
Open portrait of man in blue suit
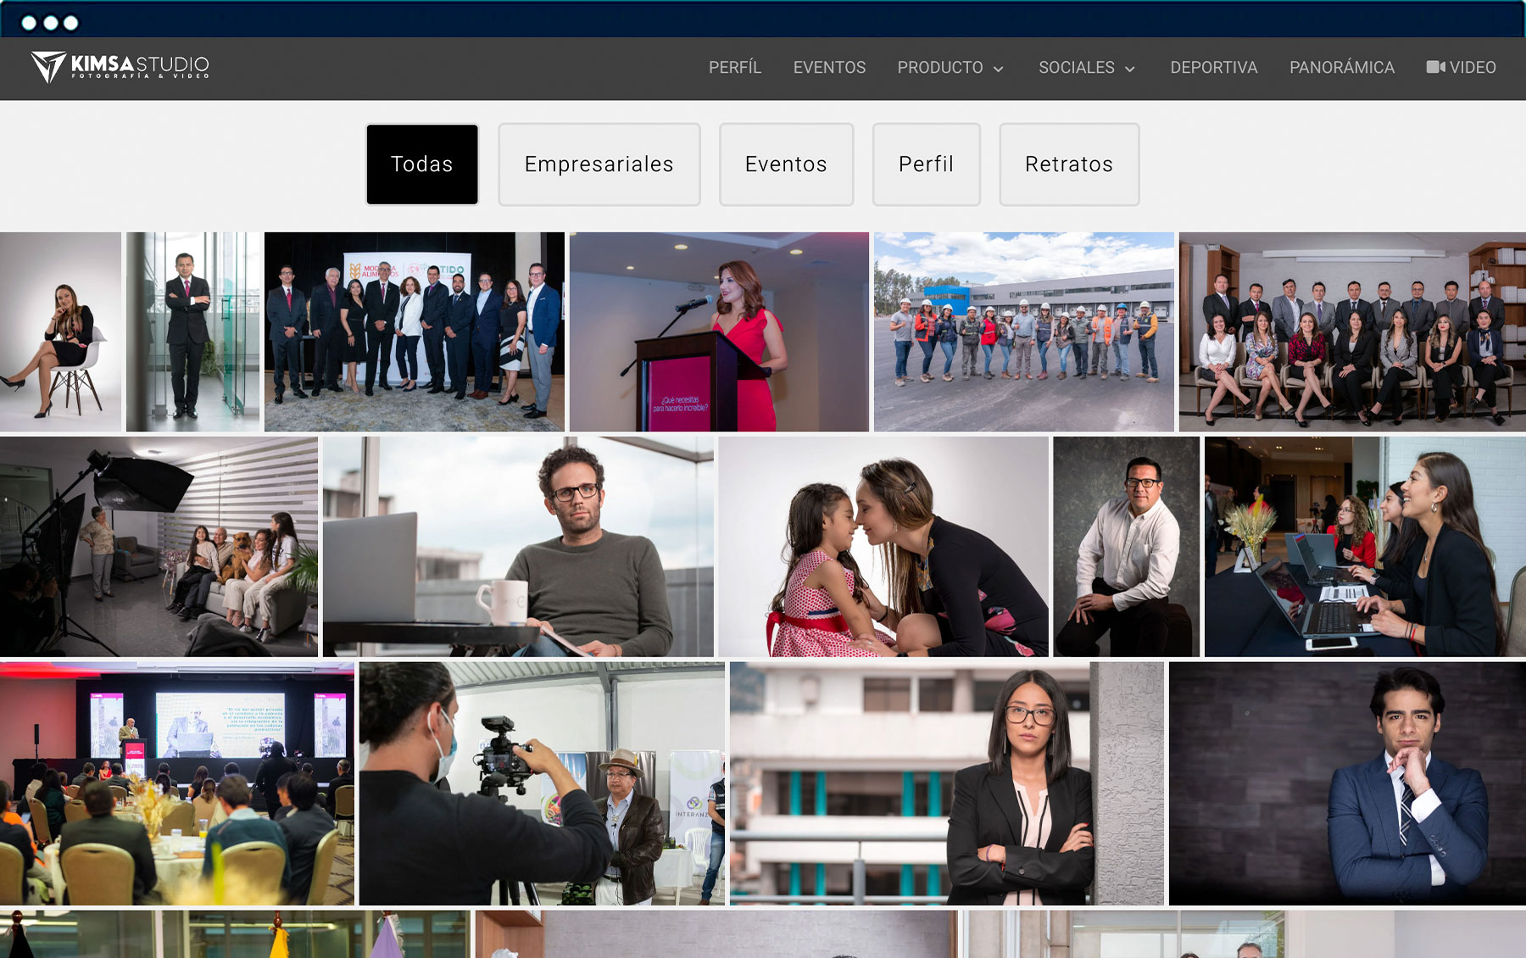(x=1347, y=783)
